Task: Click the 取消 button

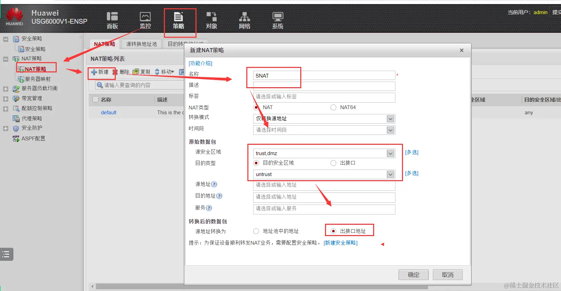Action: [x=448, y=275]
